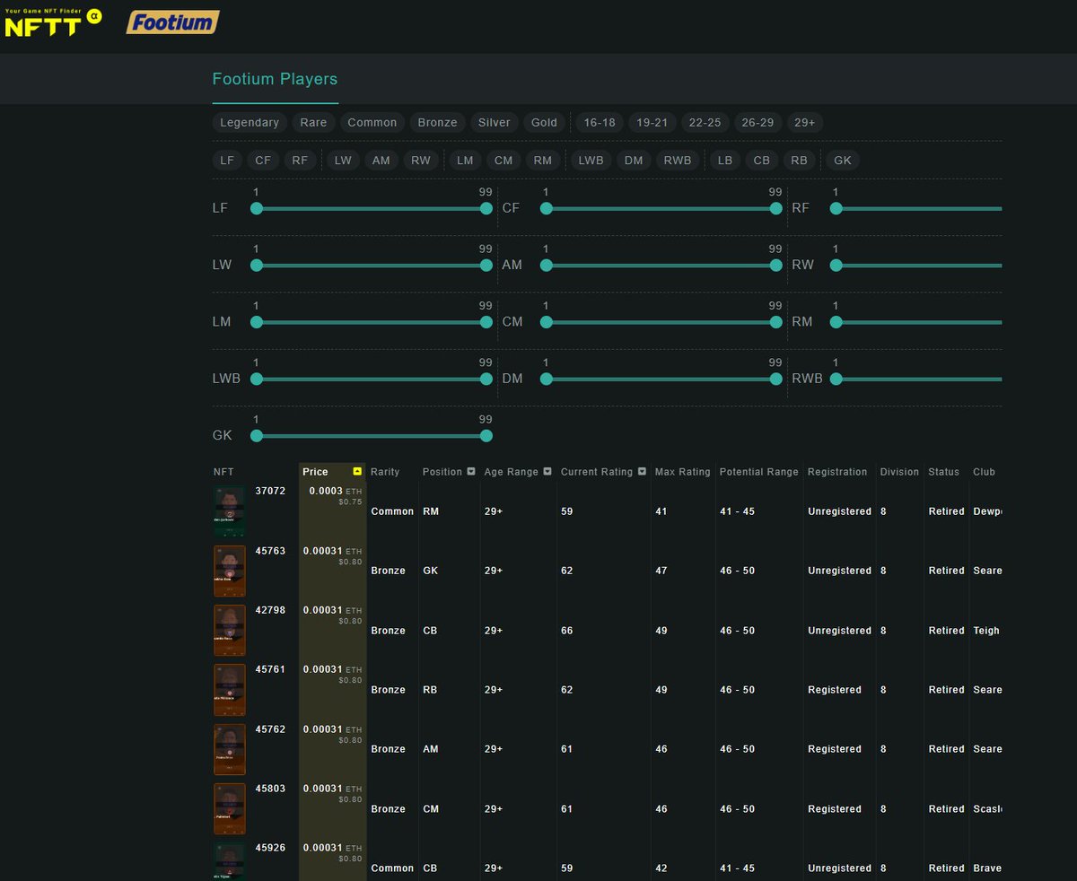Select the Rare rarity filter chip
The image size is (1077, 881).
coord(313,122)
